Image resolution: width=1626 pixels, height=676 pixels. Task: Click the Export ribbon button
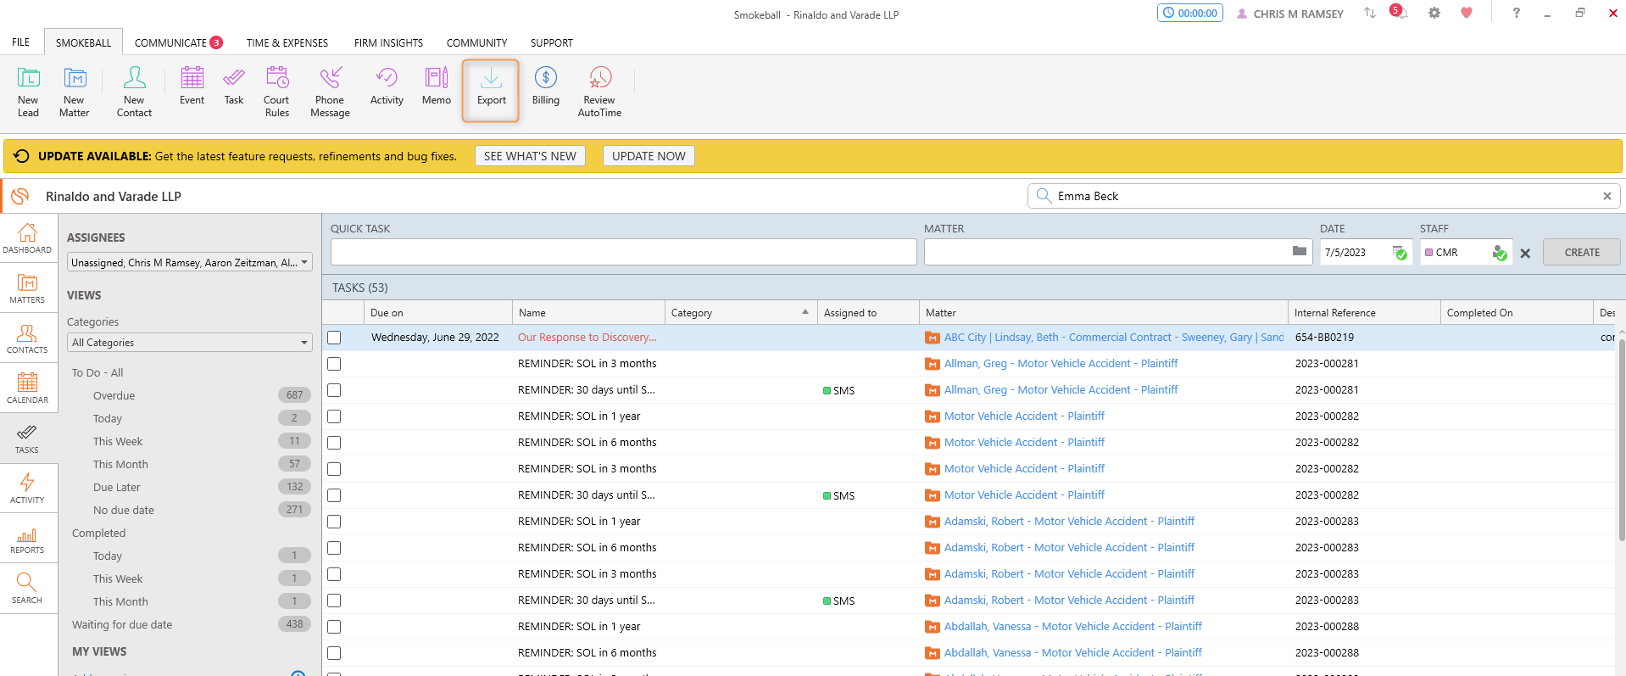point(491,91)
